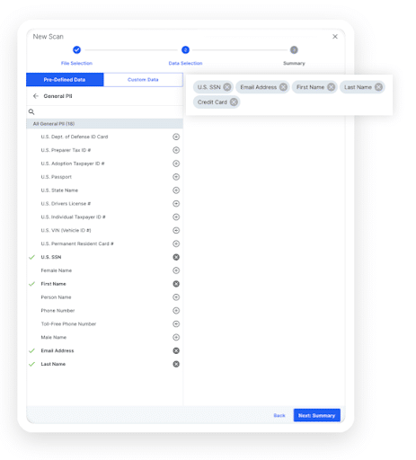Deselect U.S. SSN in the list
The width and height of the screenshot is (416, 460).
pos(176,257)
